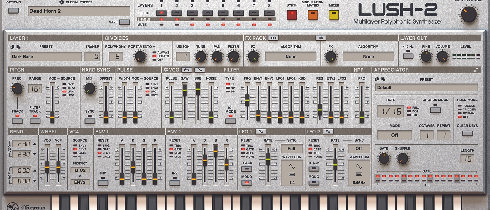Open the Pitch RANGE 16' selector
The image size is (490, 210).
pyautogui.click(x=35, y=89)
